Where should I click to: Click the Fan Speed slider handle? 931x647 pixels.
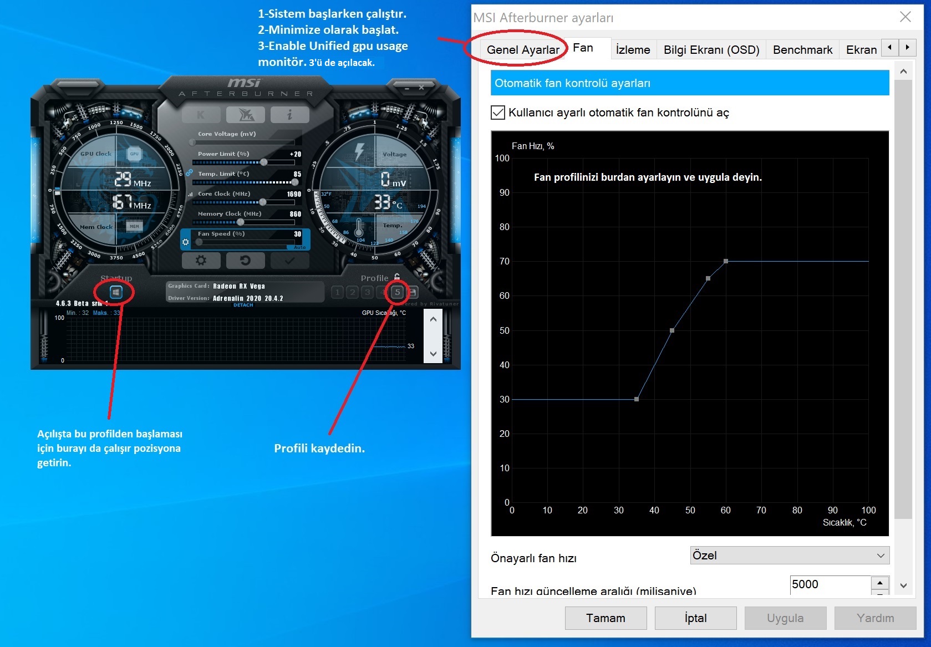pos(199,242)
